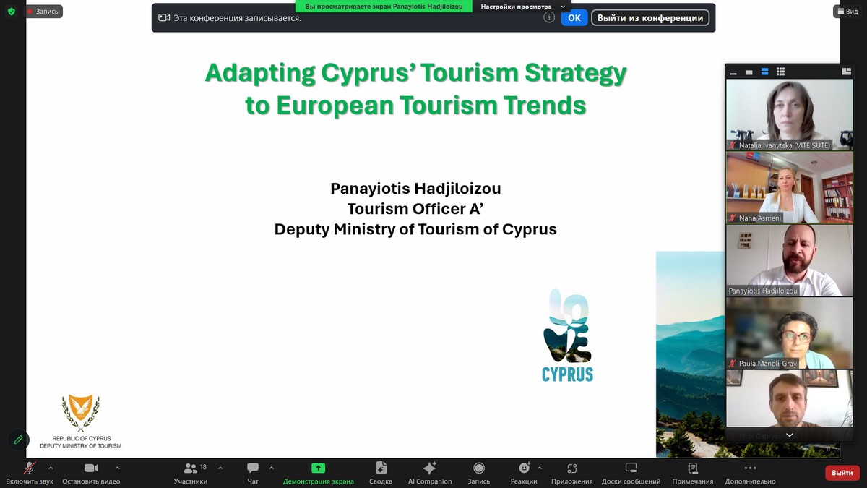Switch video panel to grid view
The width and height of the screenshot is (867, 488).
(780, 72)
